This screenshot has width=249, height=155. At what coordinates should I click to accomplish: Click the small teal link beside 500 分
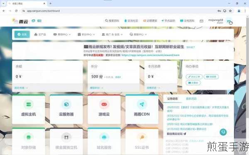[118, 77]
